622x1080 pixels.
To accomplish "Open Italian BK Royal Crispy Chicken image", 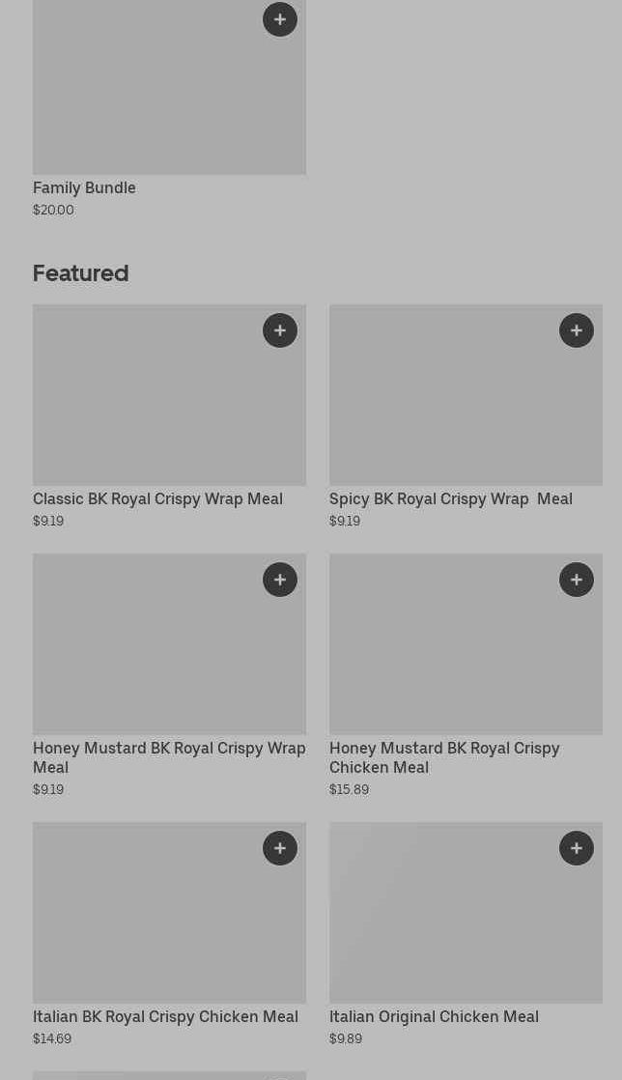I will 169,913.
